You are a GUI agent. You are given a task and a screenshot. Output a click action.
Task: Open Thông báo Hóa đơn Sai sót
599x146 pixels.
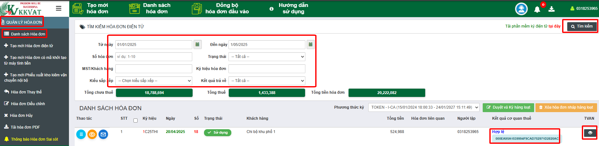click(31, 139)
